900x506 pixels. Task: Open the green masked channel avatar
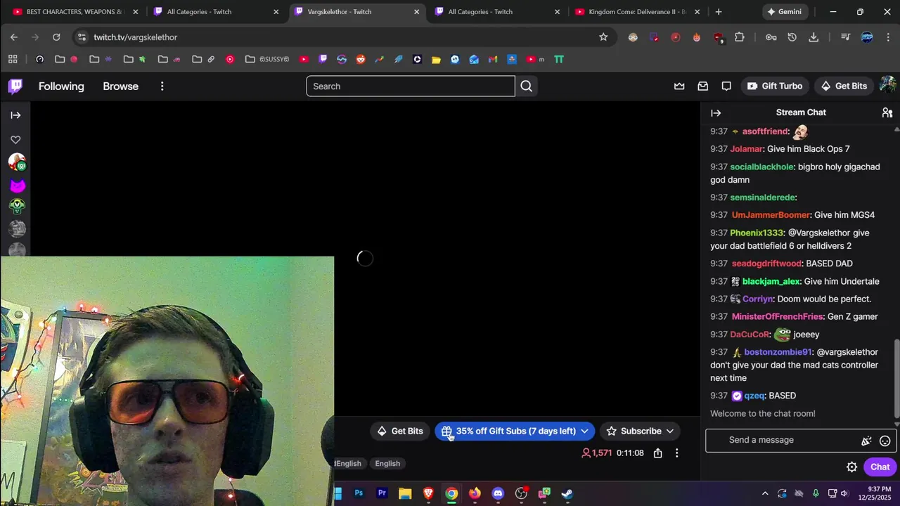17,207
